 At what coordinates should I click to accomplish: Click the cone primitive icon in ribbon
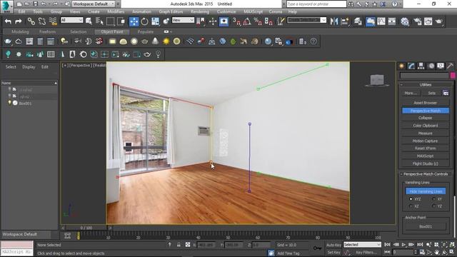(156, 41)
